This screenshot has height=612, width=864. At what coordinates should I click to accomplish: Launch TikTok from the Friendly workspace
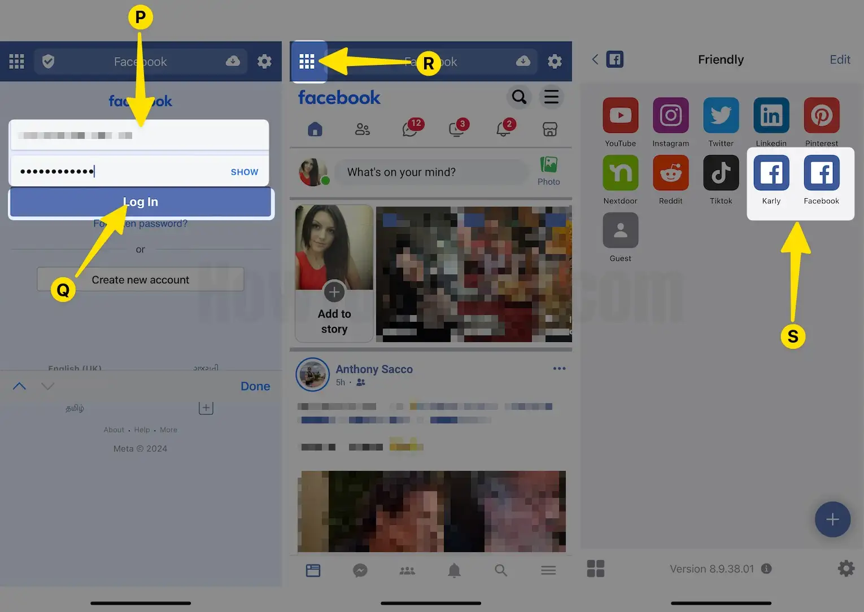click(721, 173)
